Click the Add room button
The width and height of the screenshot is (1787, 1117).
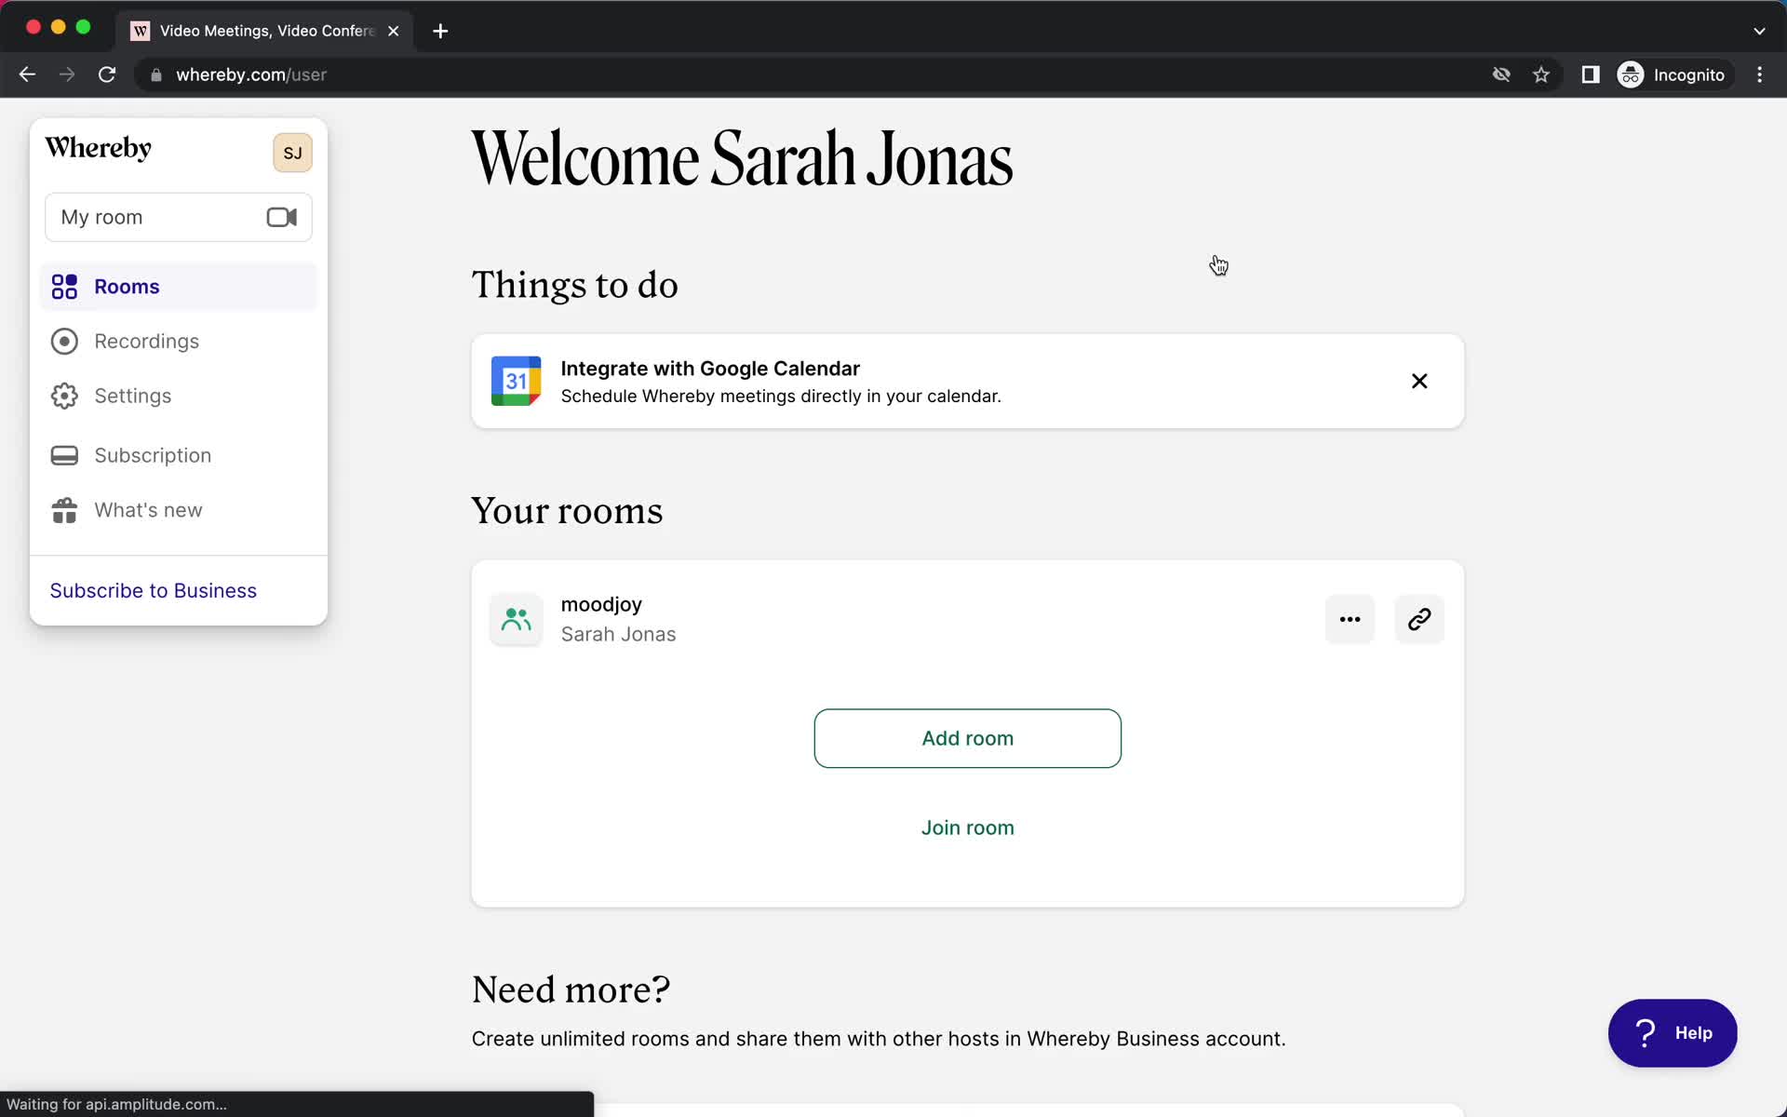[x=967, y=738]
